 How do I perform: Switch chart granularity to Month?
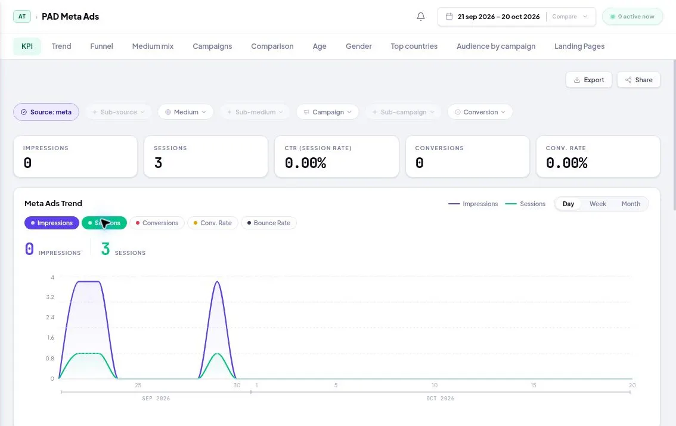click(x=631, y=204)
